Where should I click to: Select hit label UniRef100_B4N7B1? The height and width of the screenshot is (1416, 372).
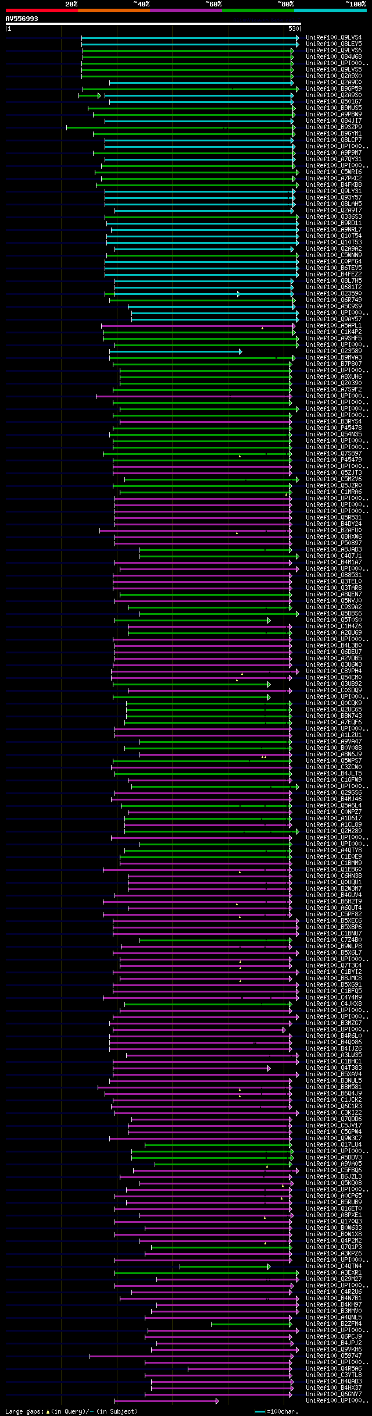[x=334, y=1298]
